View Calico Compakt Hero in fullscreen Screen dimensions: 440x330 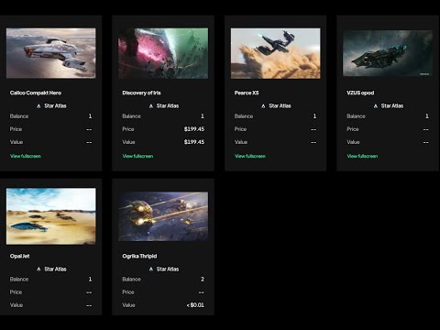26,156
